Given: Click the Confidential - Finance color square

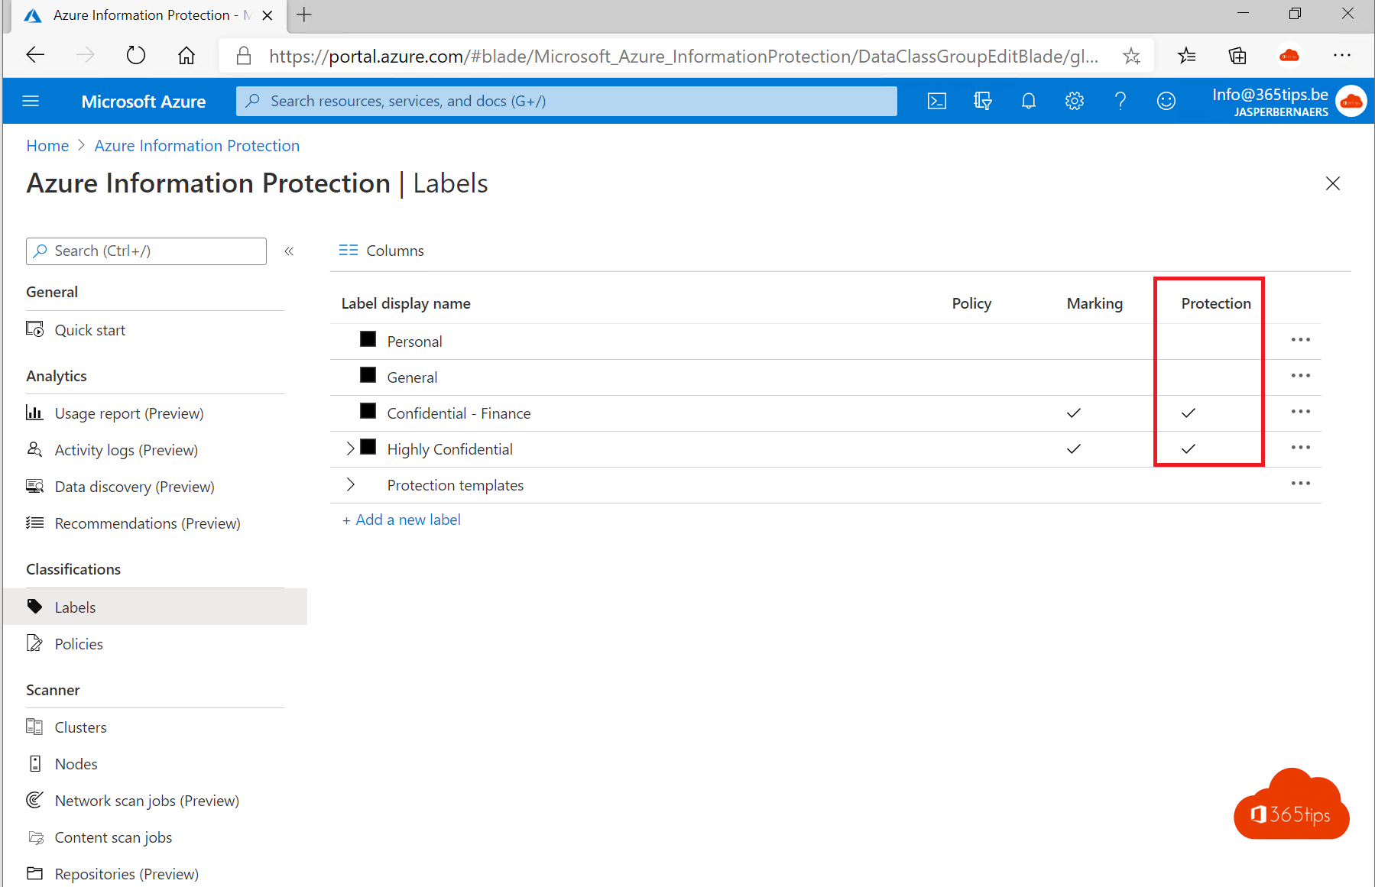Looking at the screenshot, I should tap(368, 411).
